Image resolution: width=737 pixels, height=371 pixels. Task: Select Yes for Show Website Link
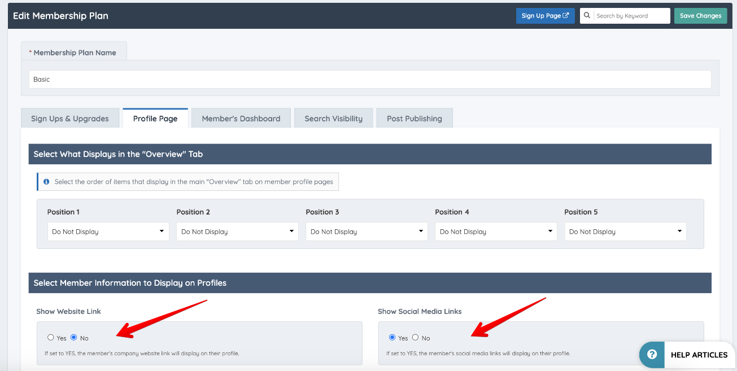(x=51, y=338)
